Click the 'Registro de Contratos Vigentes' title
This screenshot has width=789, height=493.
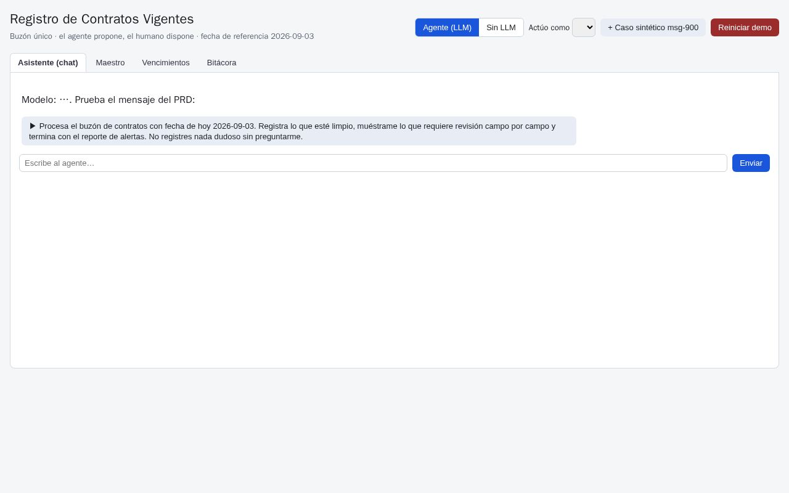(x=102, y=19)
